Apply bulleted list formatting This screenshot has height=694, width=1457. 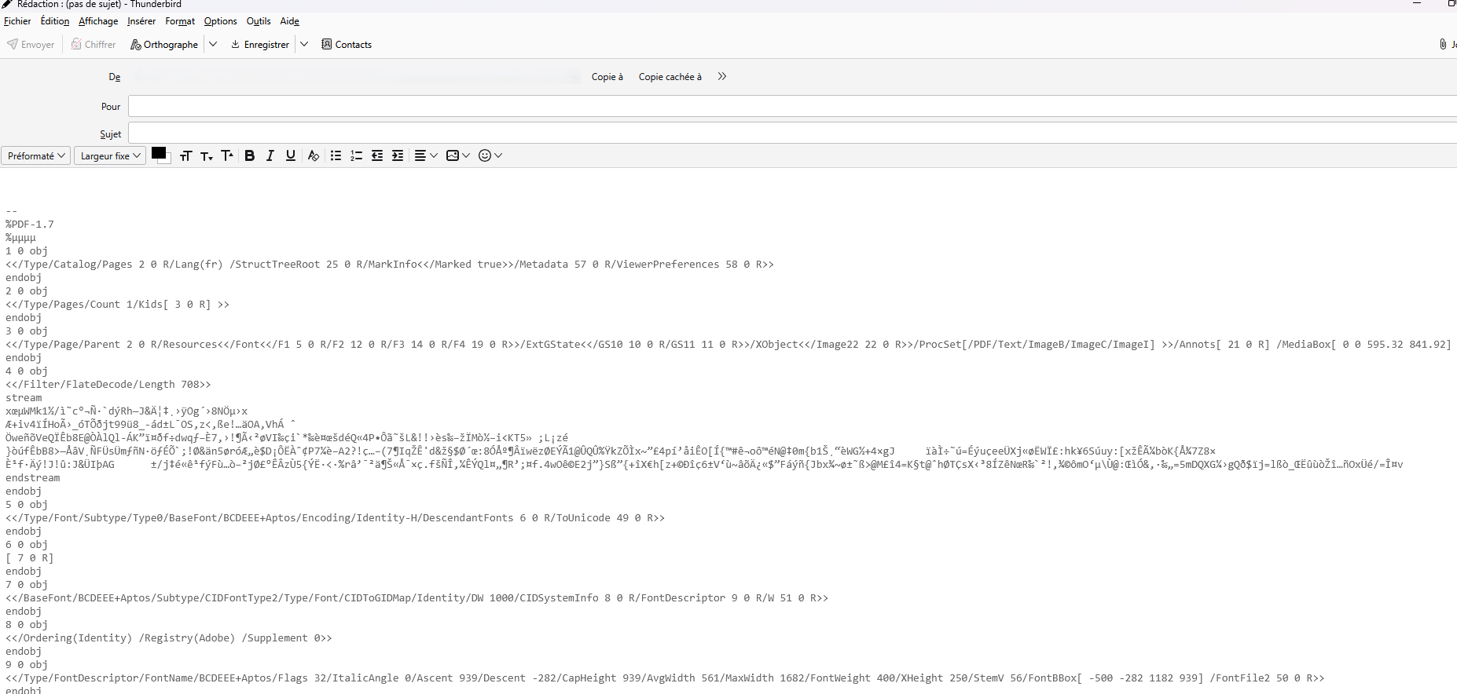(x=336, y=155)
